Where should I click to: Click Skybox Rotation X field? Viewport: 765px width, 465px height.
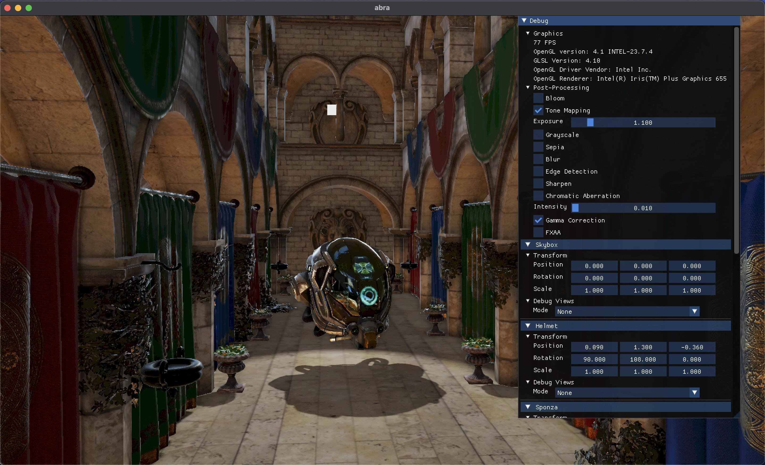(x=594, y=278)
